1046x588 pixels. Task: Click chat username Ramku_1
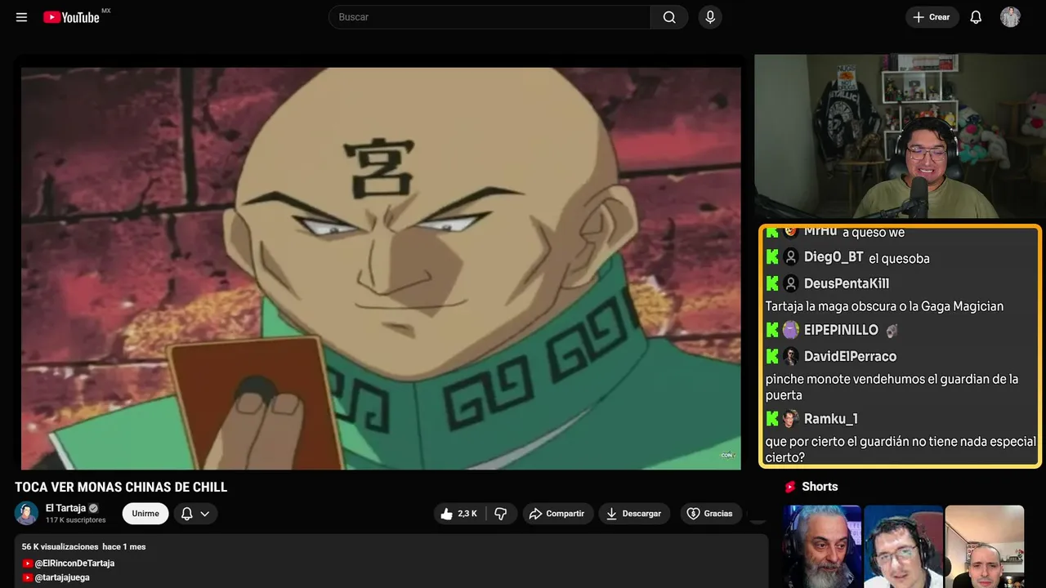(x=831, y=419)
